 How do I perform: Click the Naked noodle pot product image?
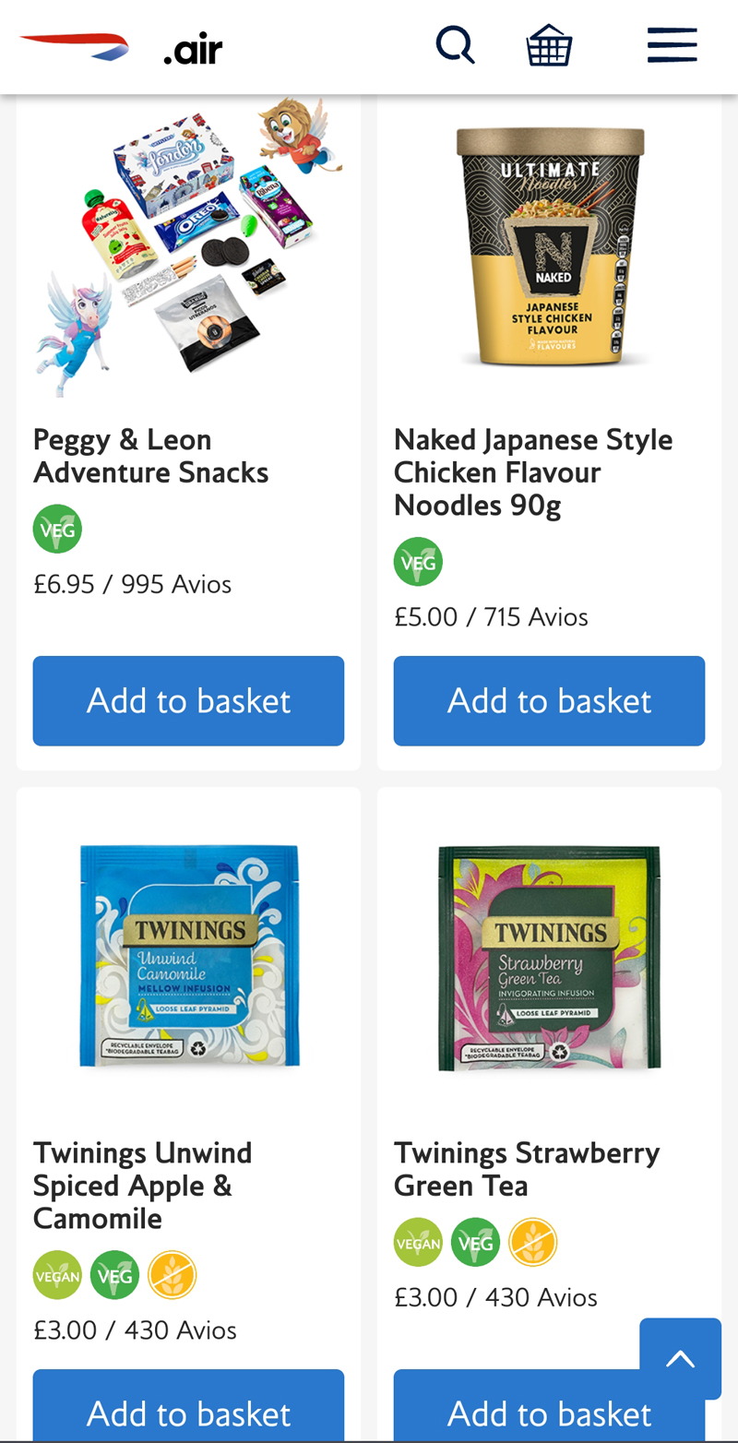pyautogui.click(x=550, y=247)
